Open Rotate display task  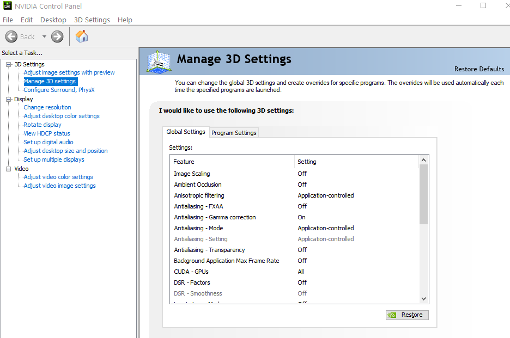[x=42, y=125]
